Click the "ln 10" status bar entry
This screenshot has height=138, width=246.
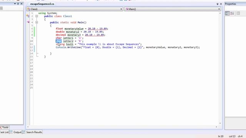(x=221, y=136)
